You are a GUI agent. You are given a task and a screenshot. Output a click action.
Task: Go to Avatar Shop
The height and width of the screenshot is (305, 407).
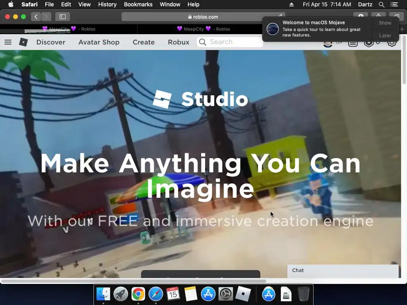99,42
